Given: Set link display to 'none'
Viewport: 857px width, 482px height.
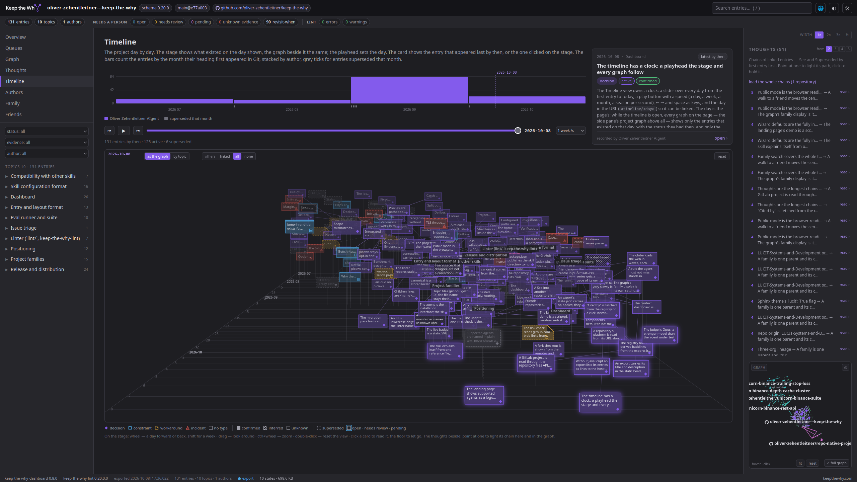Looking at the screenshot, I should (x=248, y=156).
